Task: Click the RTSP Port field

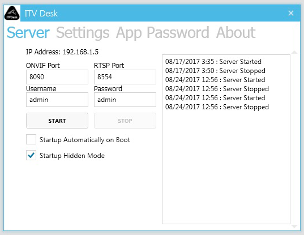Action: coord(125,77)
